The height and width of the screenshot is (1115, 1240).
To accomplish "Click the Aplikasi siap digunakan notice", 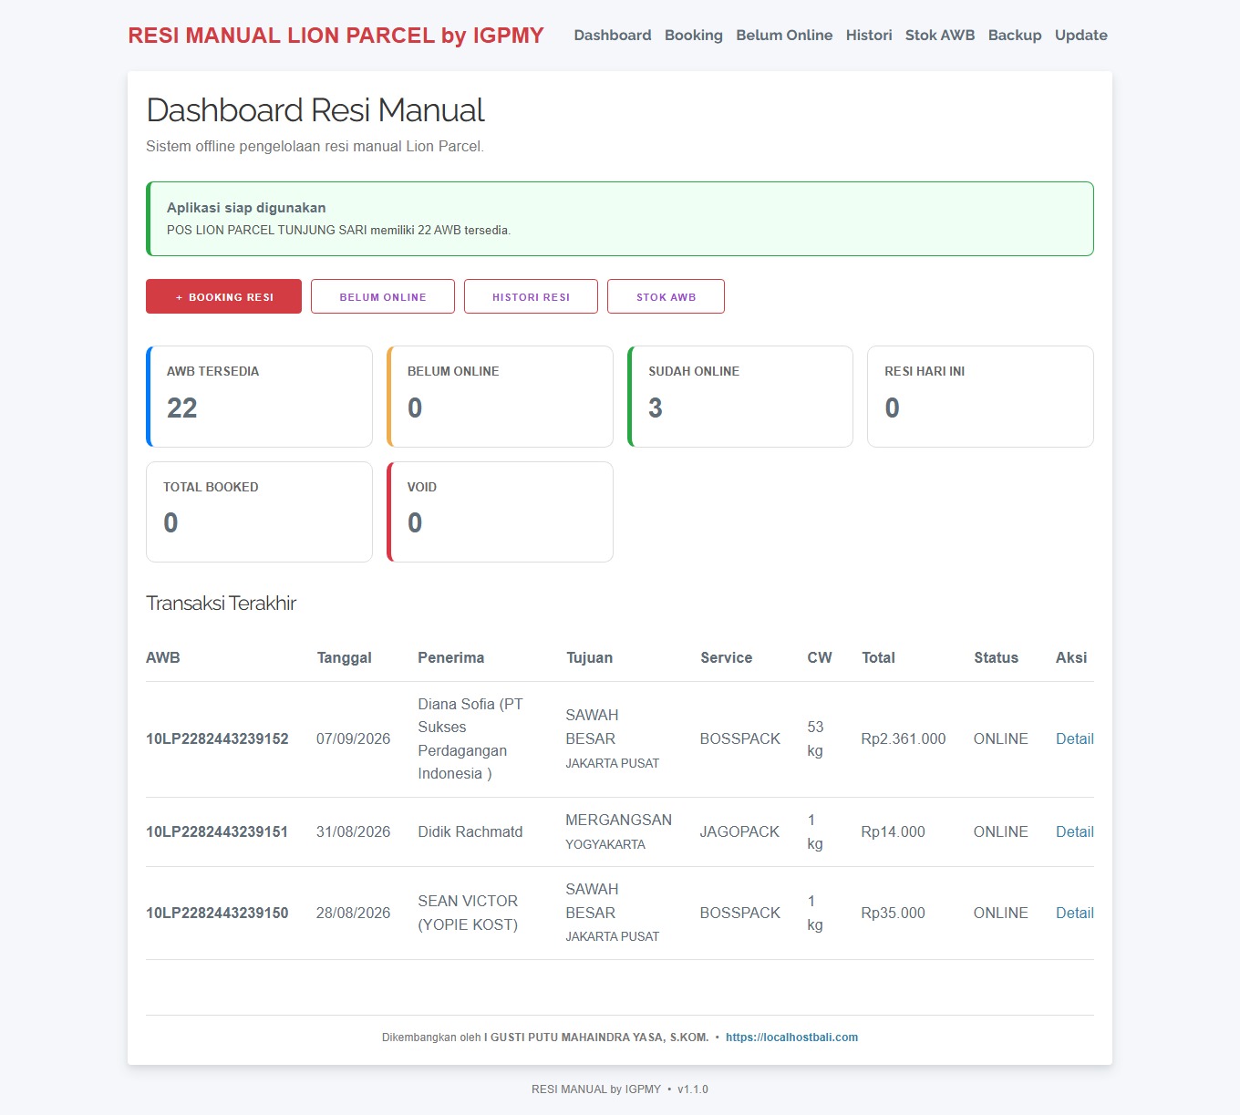I will coord(620,219).
